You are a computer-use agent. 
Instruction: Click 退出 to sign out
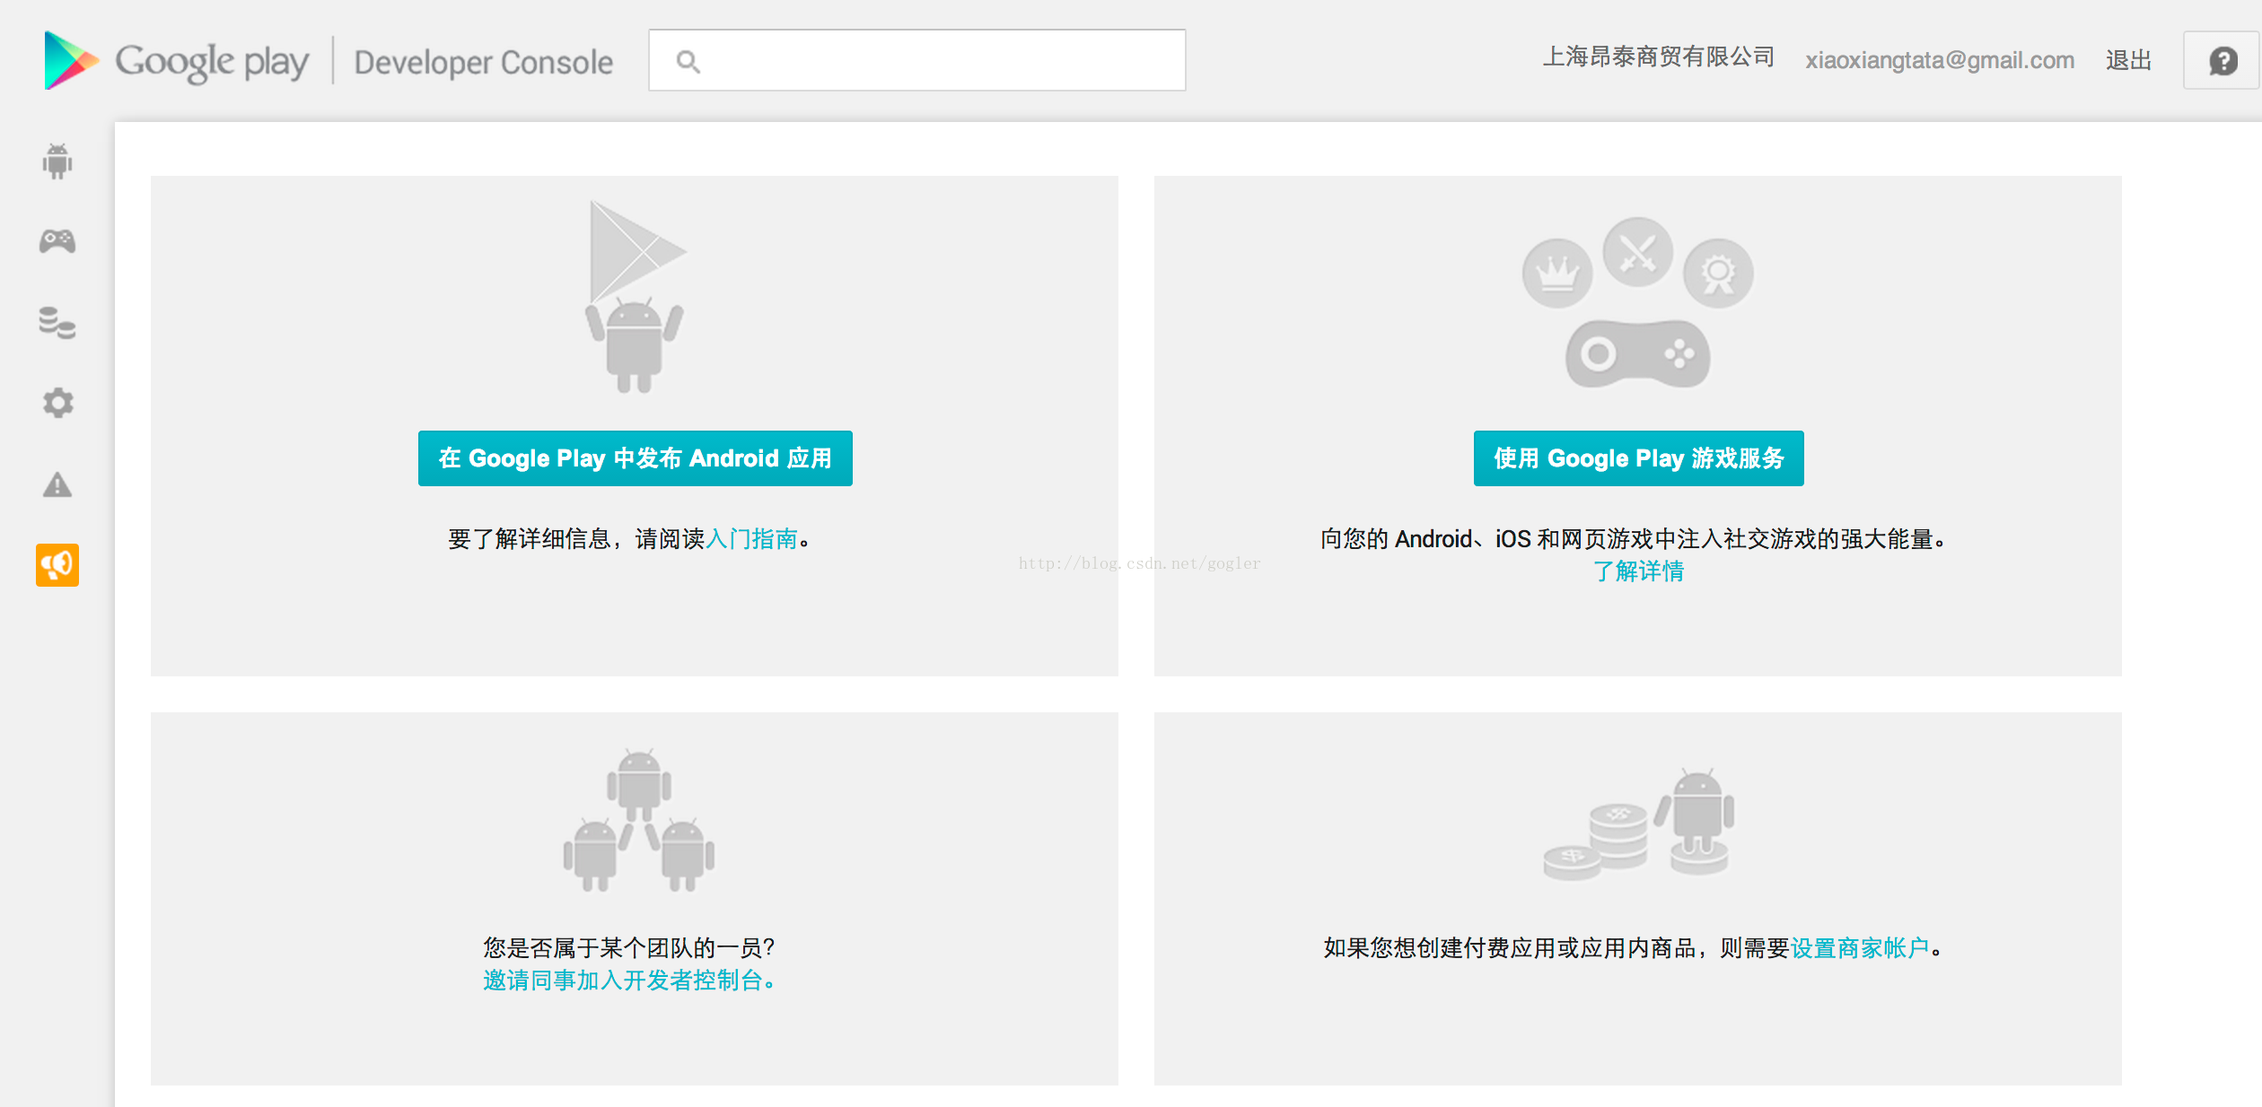click(x=2128, y=60)
